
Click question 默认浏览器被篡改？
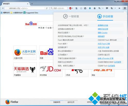[65, 51]
